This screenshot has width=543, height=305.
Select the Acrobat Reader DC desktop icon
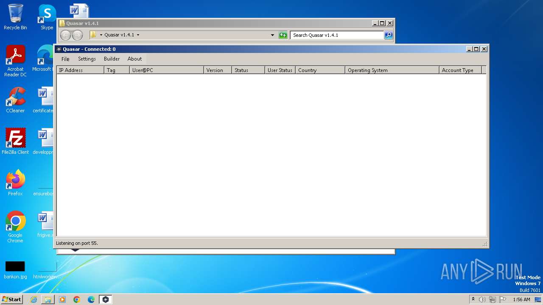tap(15, 61)
